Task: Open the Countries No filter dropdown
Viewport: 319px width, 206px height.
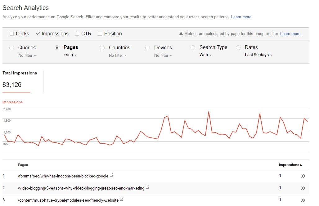Action: [118, 55]
